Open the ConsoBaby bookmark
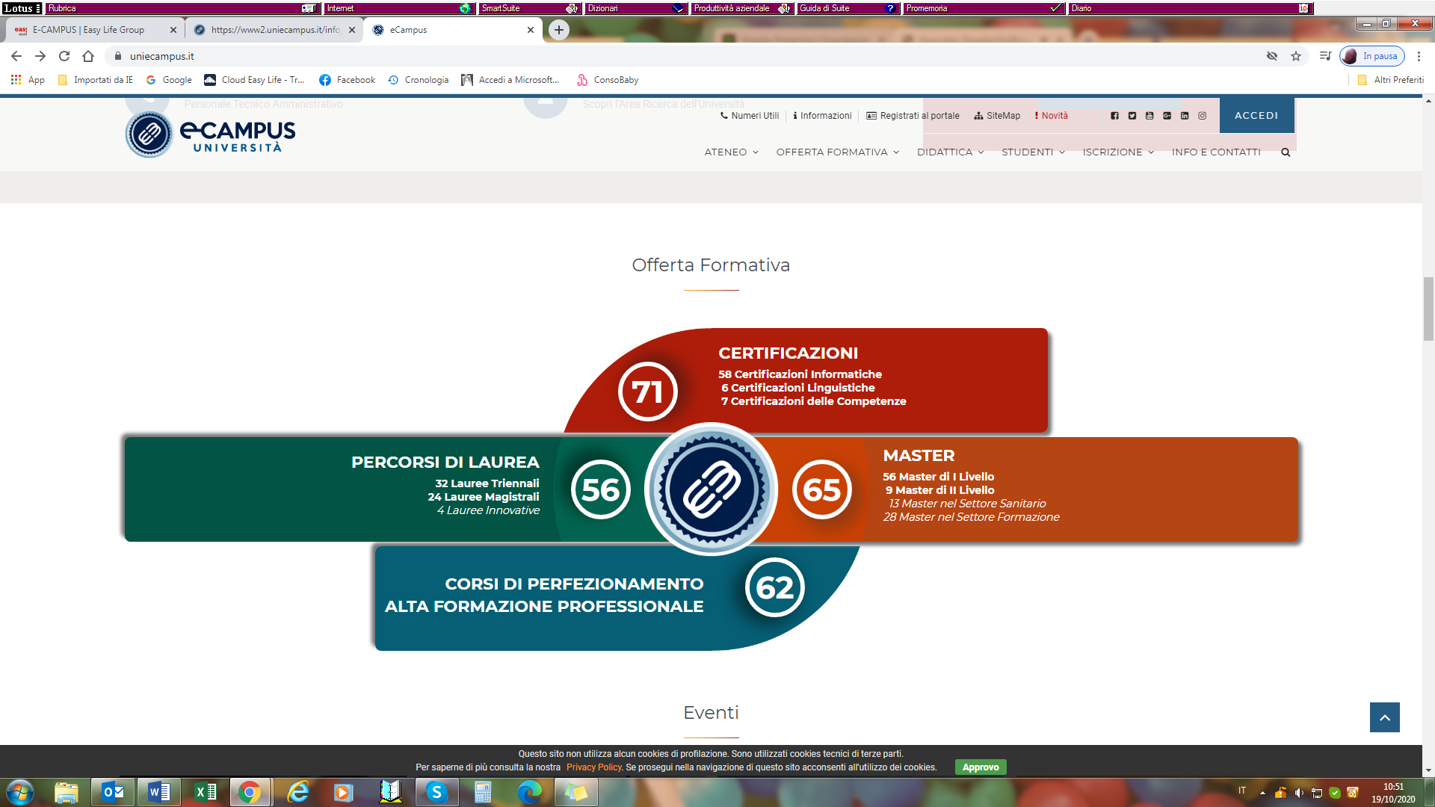Screen dimensions: 1435x807 point(607,80)
